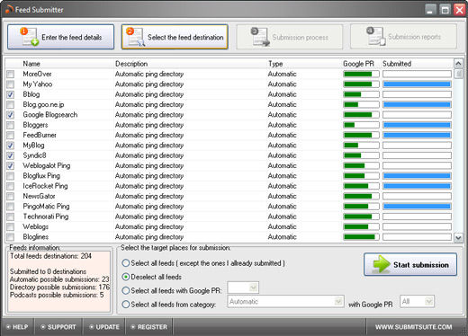Sort the list by Google PR column header
The height and width of the screenshot is (336, 468).
tap(358, 64)
